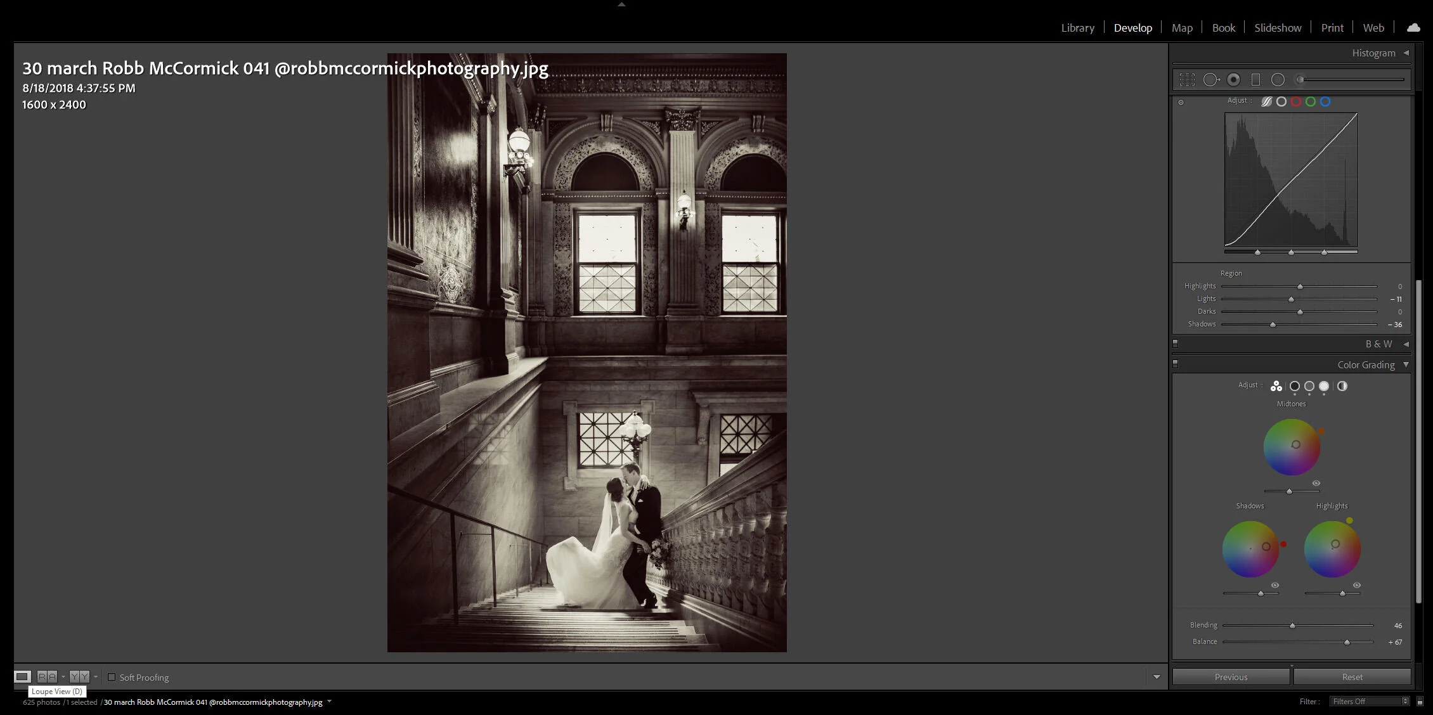This screenshot has height=715, width=1433.
Task: Toggle the tone curve panel switch
Action: coord(1181,101)
